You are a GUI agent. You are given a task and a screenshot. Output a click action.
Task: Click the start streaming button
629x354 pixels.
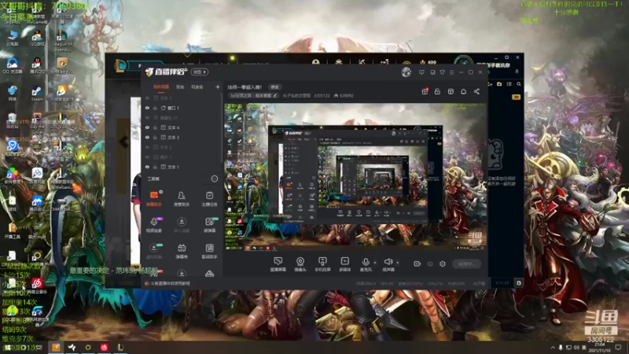click(x=466, y=264)
